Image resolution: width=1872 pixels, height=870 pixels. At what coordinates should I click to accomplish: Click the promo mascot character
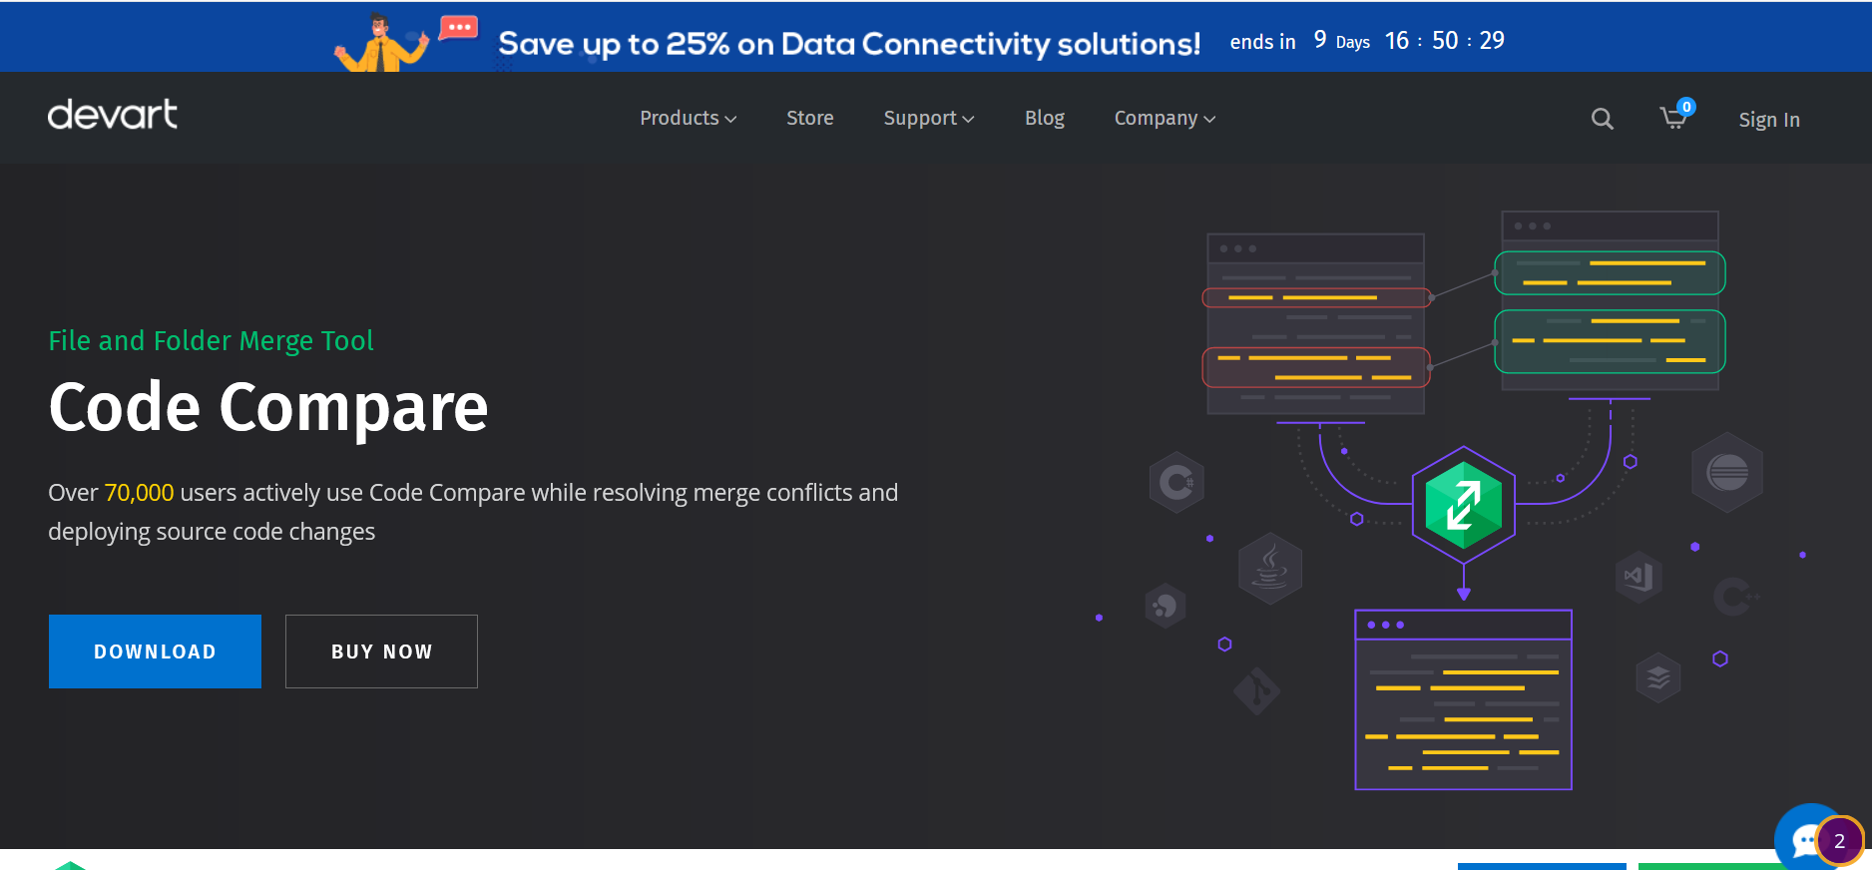[381, 43]
